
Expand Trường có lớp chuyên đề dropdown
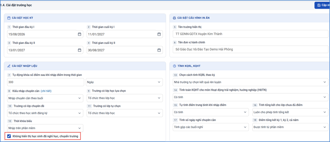tap(45, 113)
